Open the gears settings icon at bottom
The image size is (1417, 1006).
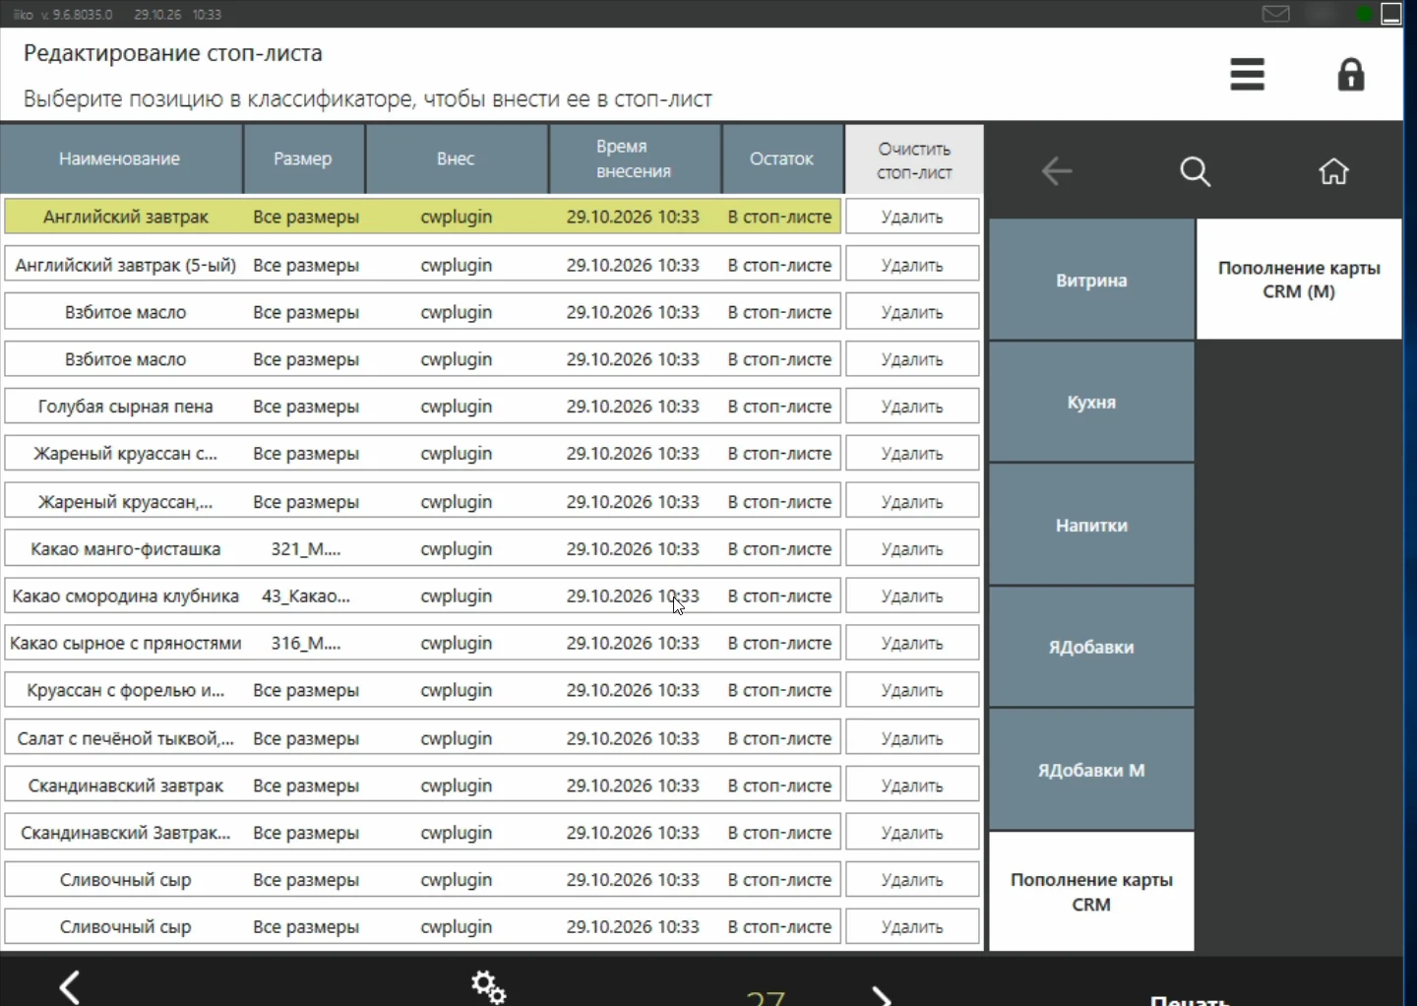488,986
